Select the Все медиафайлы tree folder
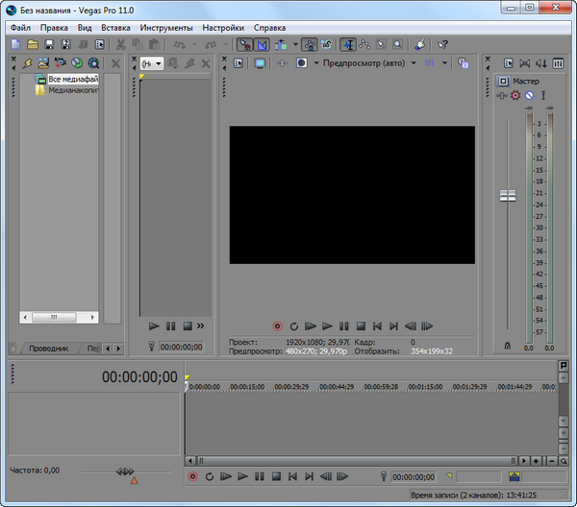 tap(73, 79)
